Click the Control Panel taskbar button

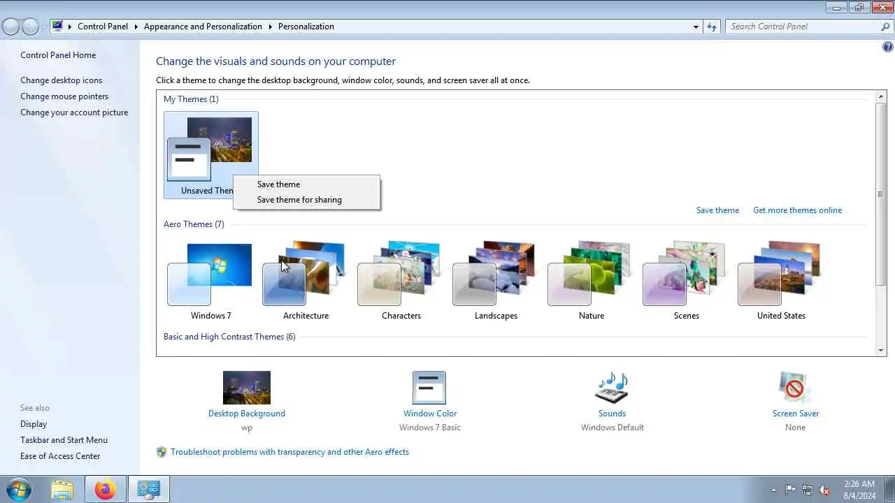click(148, 490)
